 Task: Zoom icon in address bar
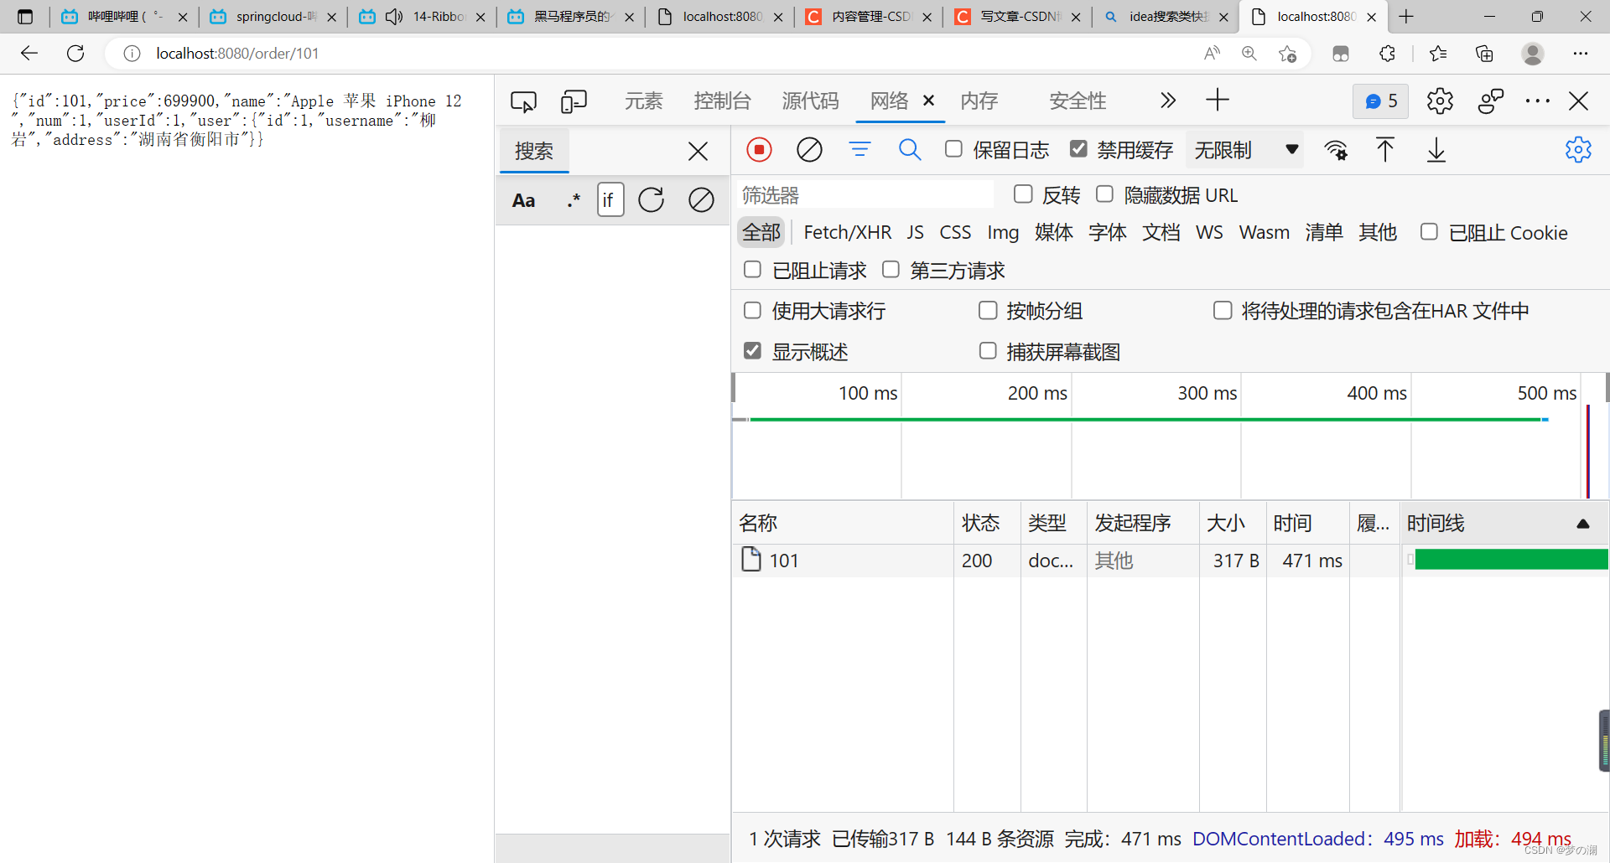(x=1249, y=54)
